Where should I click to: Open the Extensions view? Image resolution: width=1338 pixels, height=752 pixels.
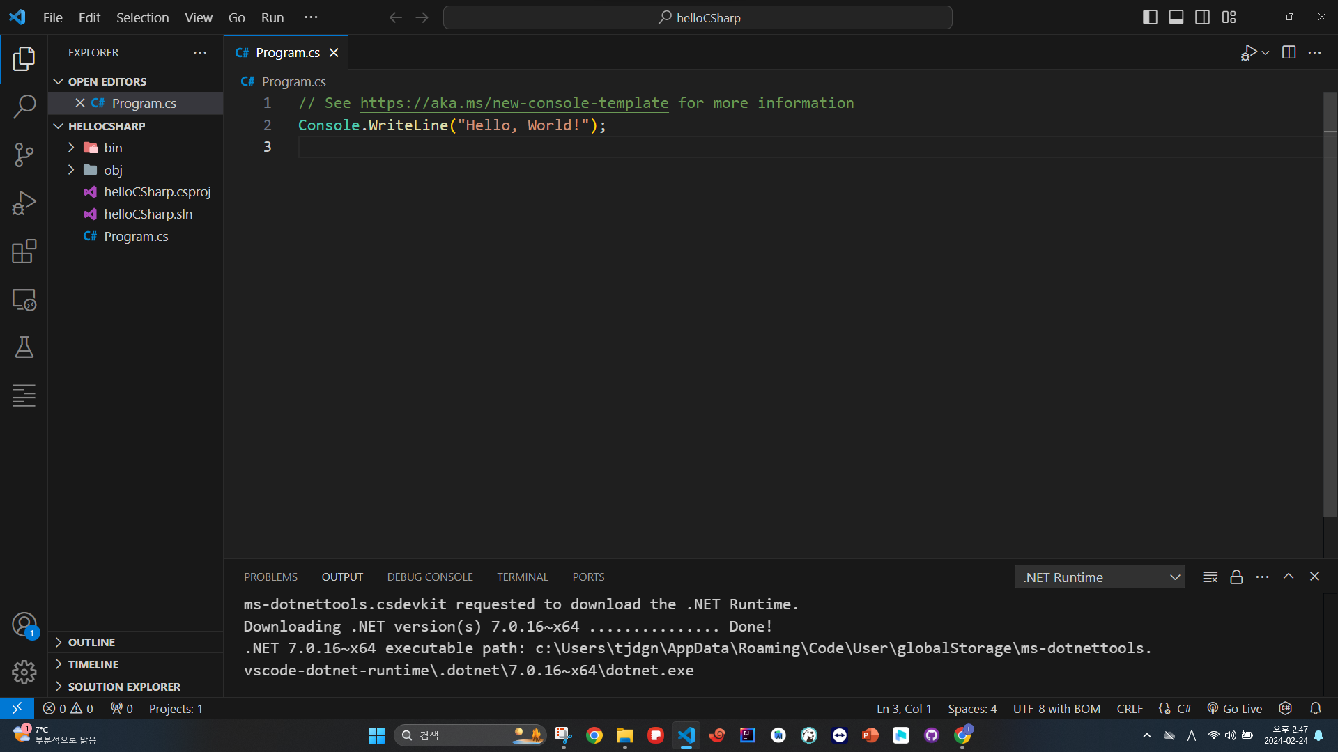tap(24, 251)
